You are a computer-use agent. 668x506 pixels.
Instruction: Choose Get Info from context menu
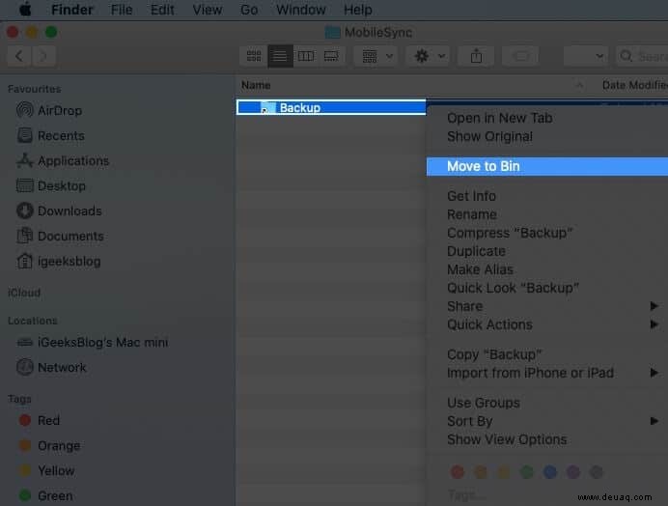click(471, 196)
